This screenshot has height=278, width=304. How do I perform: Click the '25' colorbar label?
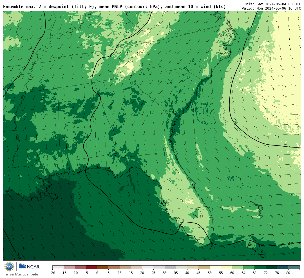(154, 273)
